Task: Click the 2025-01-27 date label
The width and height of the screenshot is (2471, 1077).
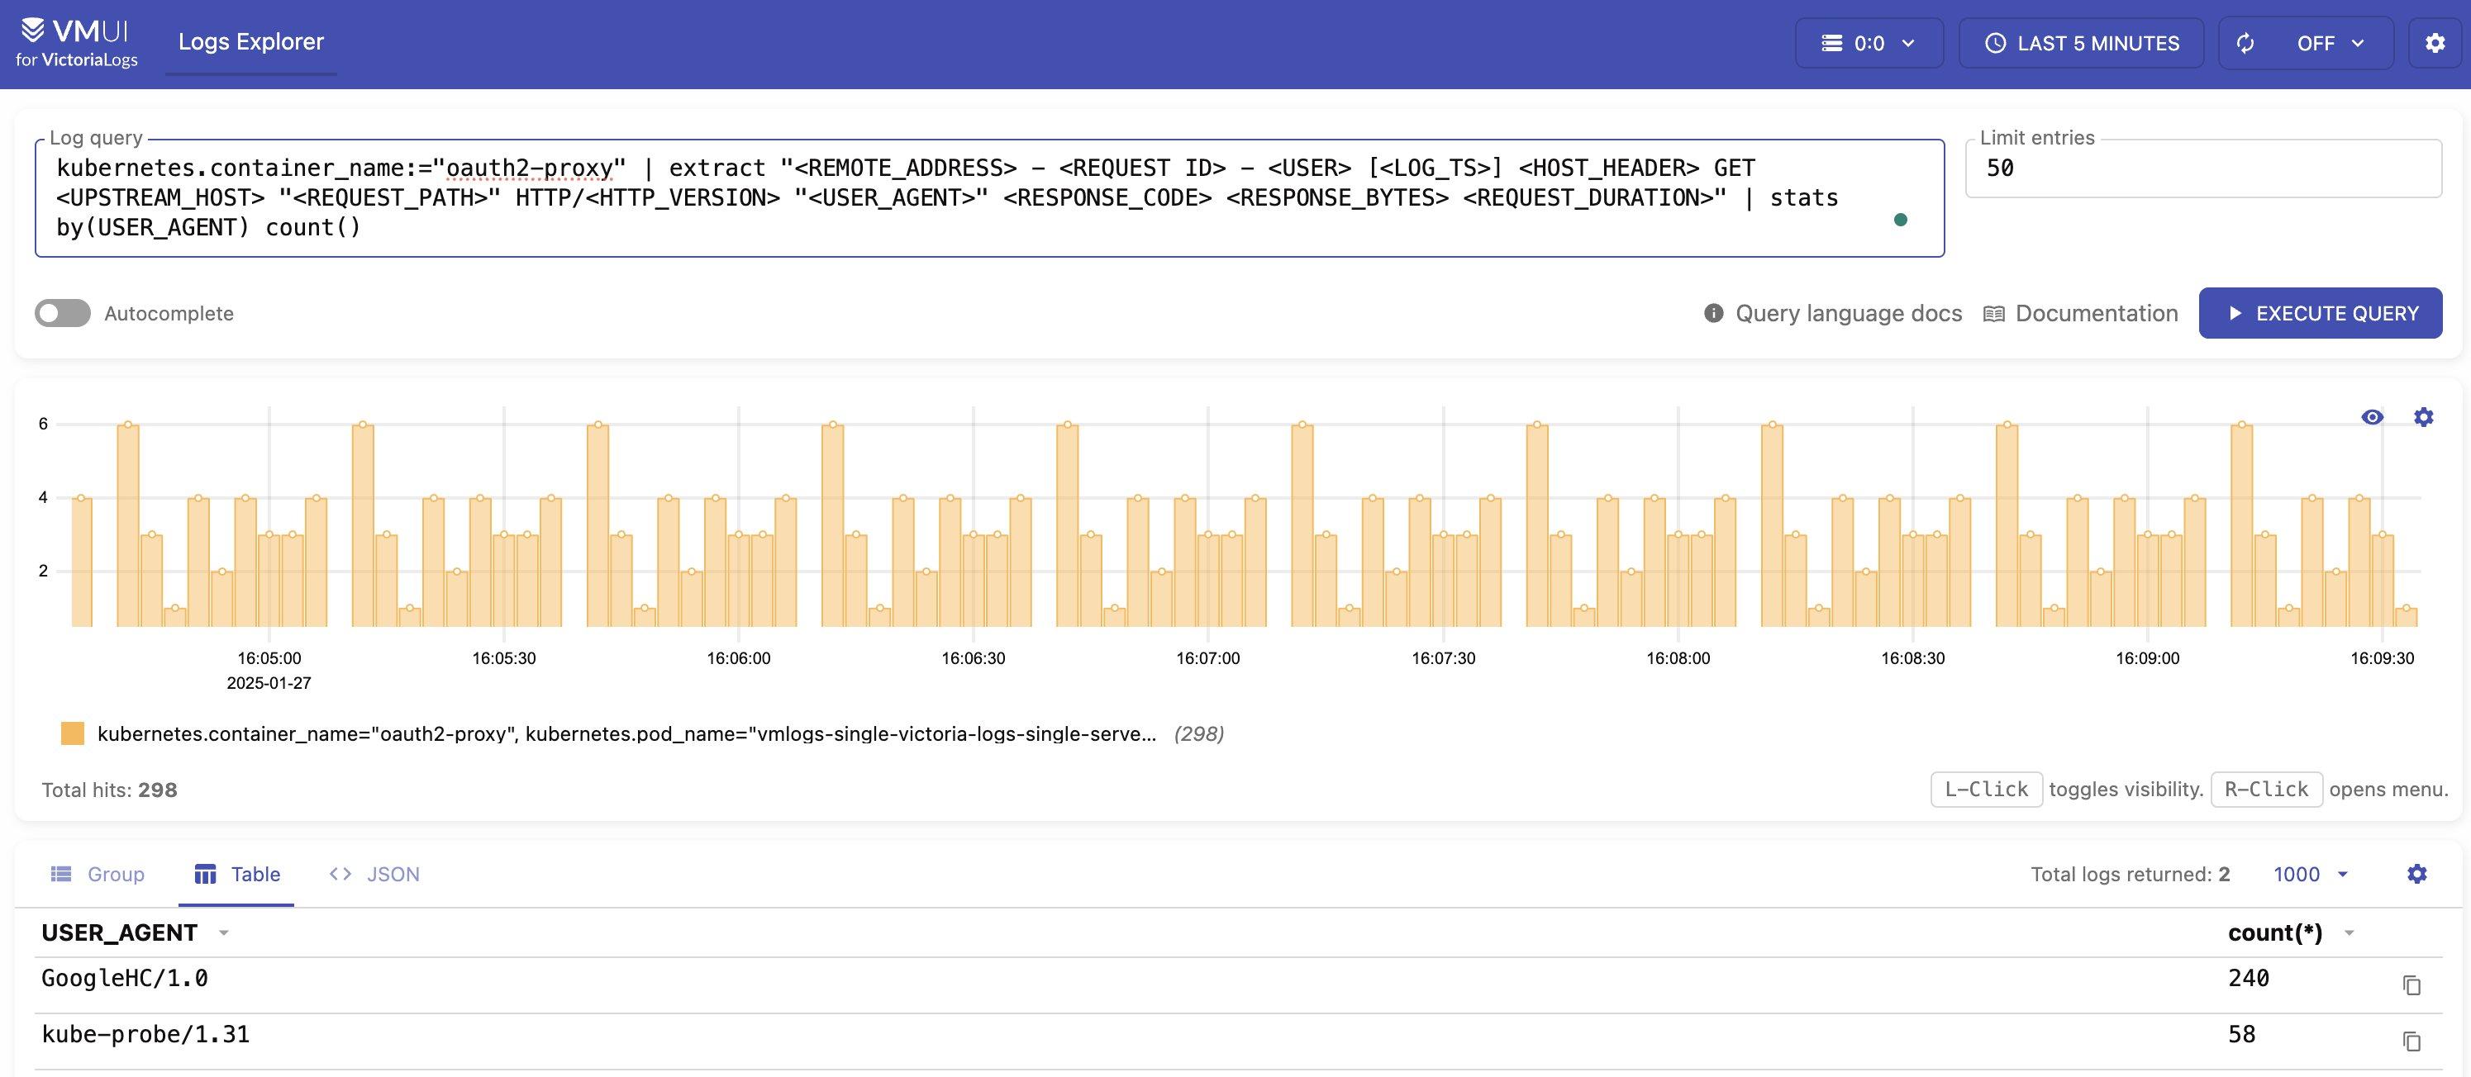Action: (x=269, y=683)
